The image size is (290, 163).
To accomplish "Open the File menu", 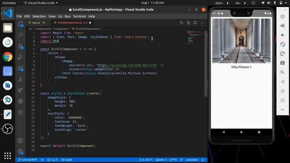I will (x=19, y=16).
